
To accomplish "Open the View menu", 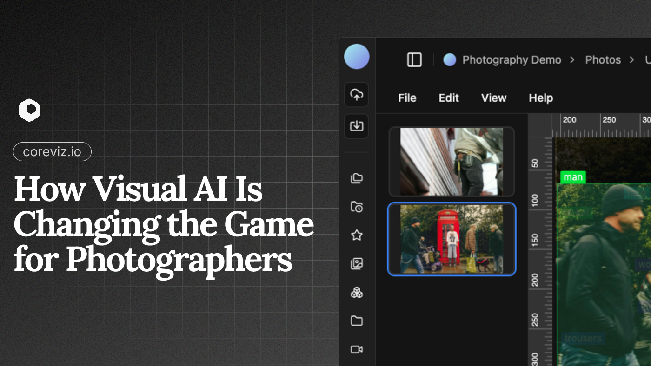I will [494, 98].
